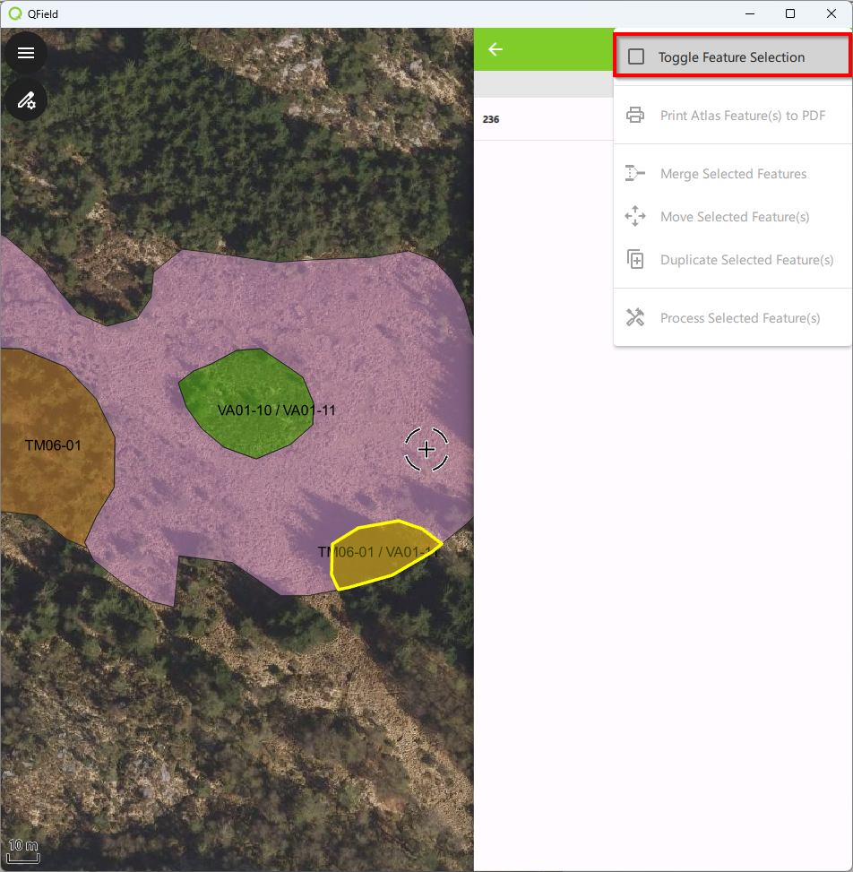This screenshot has height=872, width=853.
Task: Tick the Toggle Feature Selection checkbox
Action: [636, 57]
